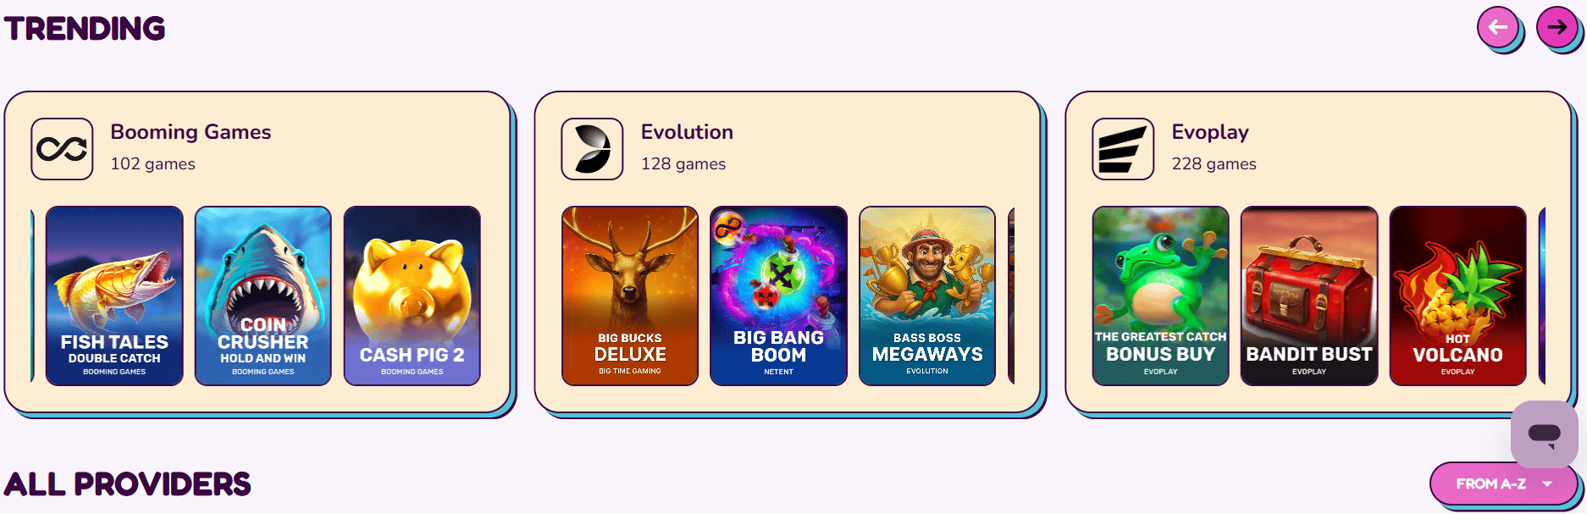Click the Booming Games provider title

191,132
